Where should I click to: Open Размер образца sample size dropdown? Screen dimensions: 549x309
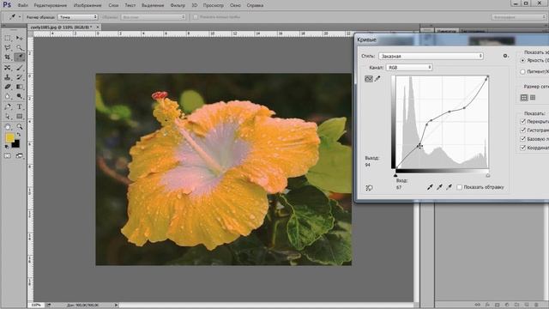tap(78, 17)
